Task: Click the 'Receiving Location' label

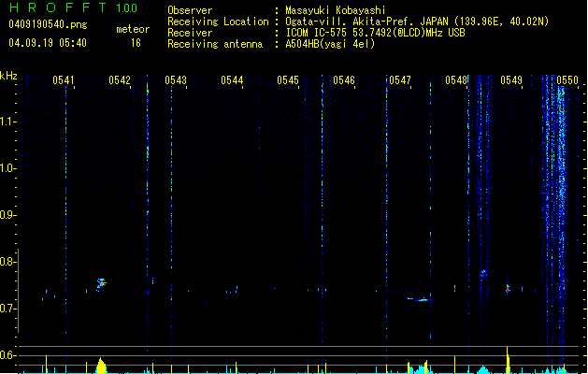Action: (218, 22)
